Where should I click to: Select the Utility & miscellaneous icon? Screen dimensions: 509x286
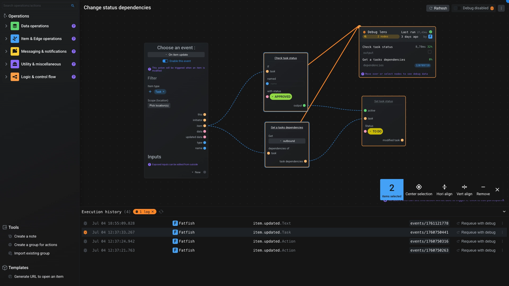15,64
